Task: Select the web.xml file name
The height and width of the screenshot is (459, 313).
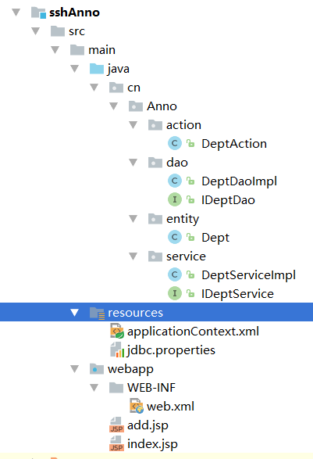Action: [x=170, y=407]
